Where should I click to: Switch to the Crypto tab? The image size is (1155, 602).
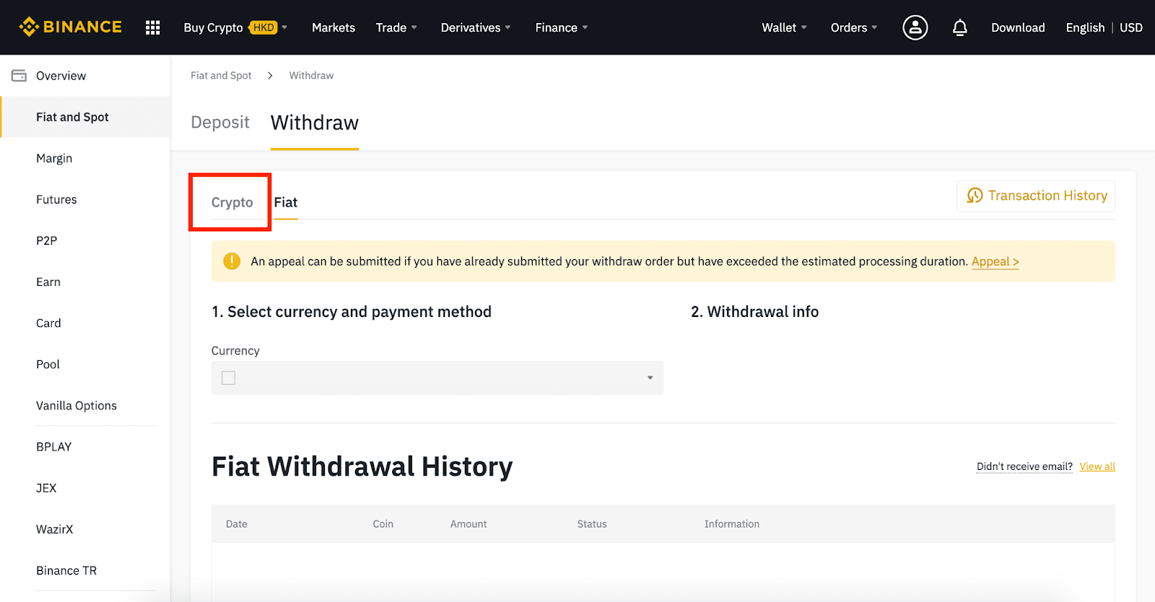pos(232,203)
